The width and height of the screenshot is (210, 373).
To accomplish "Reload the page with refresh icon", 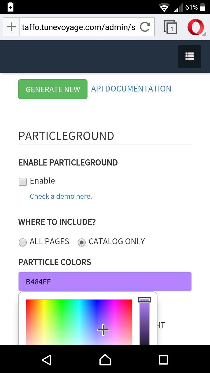I will click(145, 27).
